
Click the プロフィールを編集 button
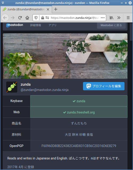104,86
